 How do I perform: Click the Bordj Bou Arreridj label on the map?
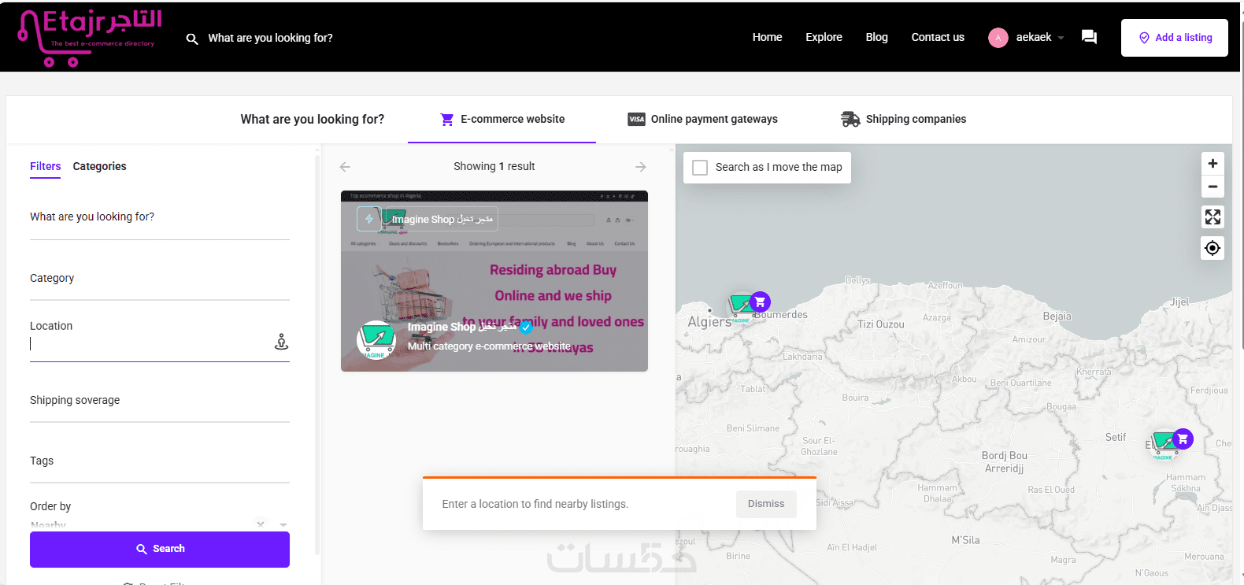click(x=1005, y=462)
